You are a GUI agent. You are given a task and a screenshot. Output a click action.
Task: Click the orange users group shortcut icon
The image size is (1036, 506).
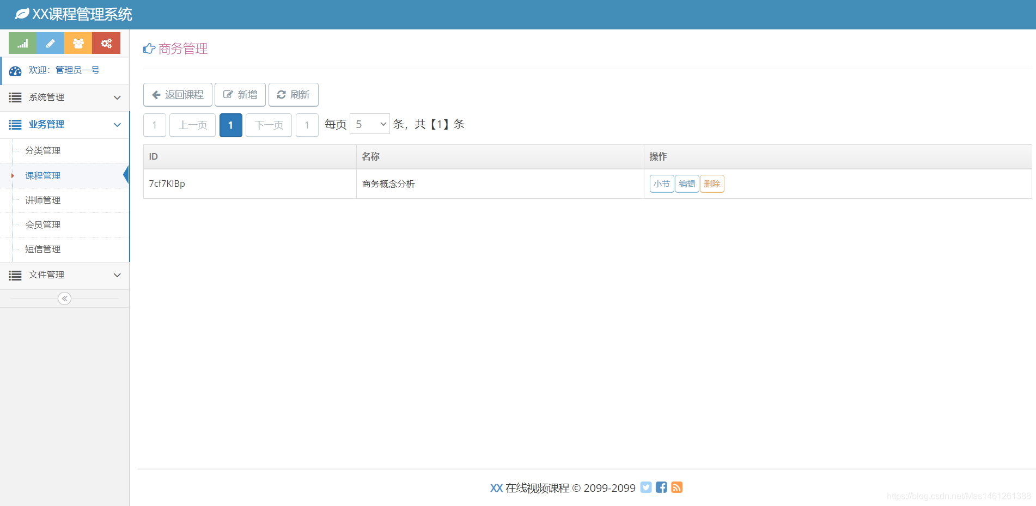tap(78, 43)
